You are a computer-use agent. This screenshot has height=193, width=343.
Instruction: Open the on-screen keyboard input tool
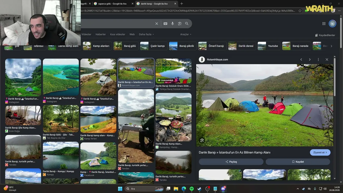(x=165, y=24)
